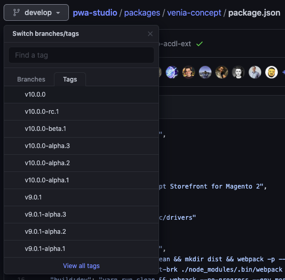
Task: Pick tag v10.0.0-alpha.3
Action: 81,146
